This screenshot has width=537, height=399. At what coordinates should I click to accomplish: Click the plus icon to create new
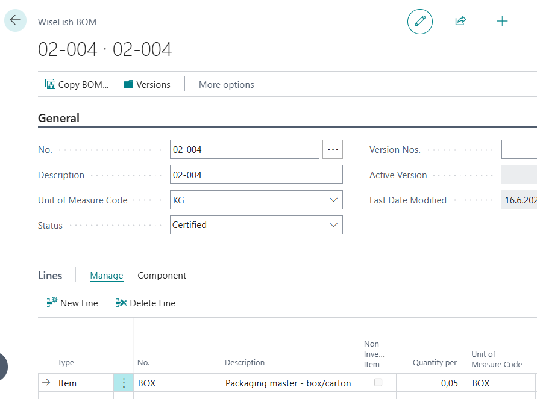(x=501, y=22)
